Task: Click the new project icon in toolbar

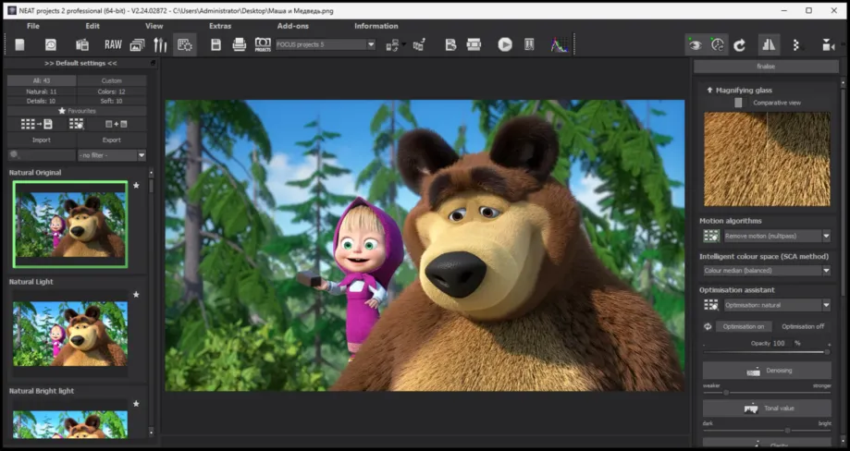Action: pyautogui.click(x=19, y=44)
